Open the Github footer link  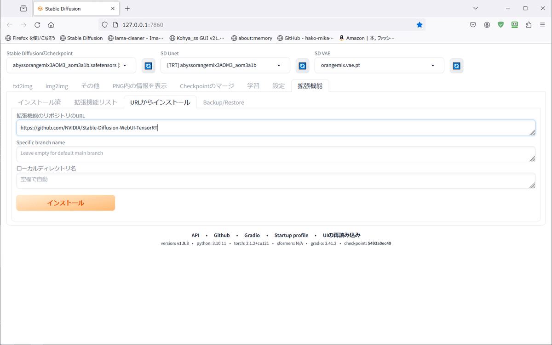click(x=222, y=235)
